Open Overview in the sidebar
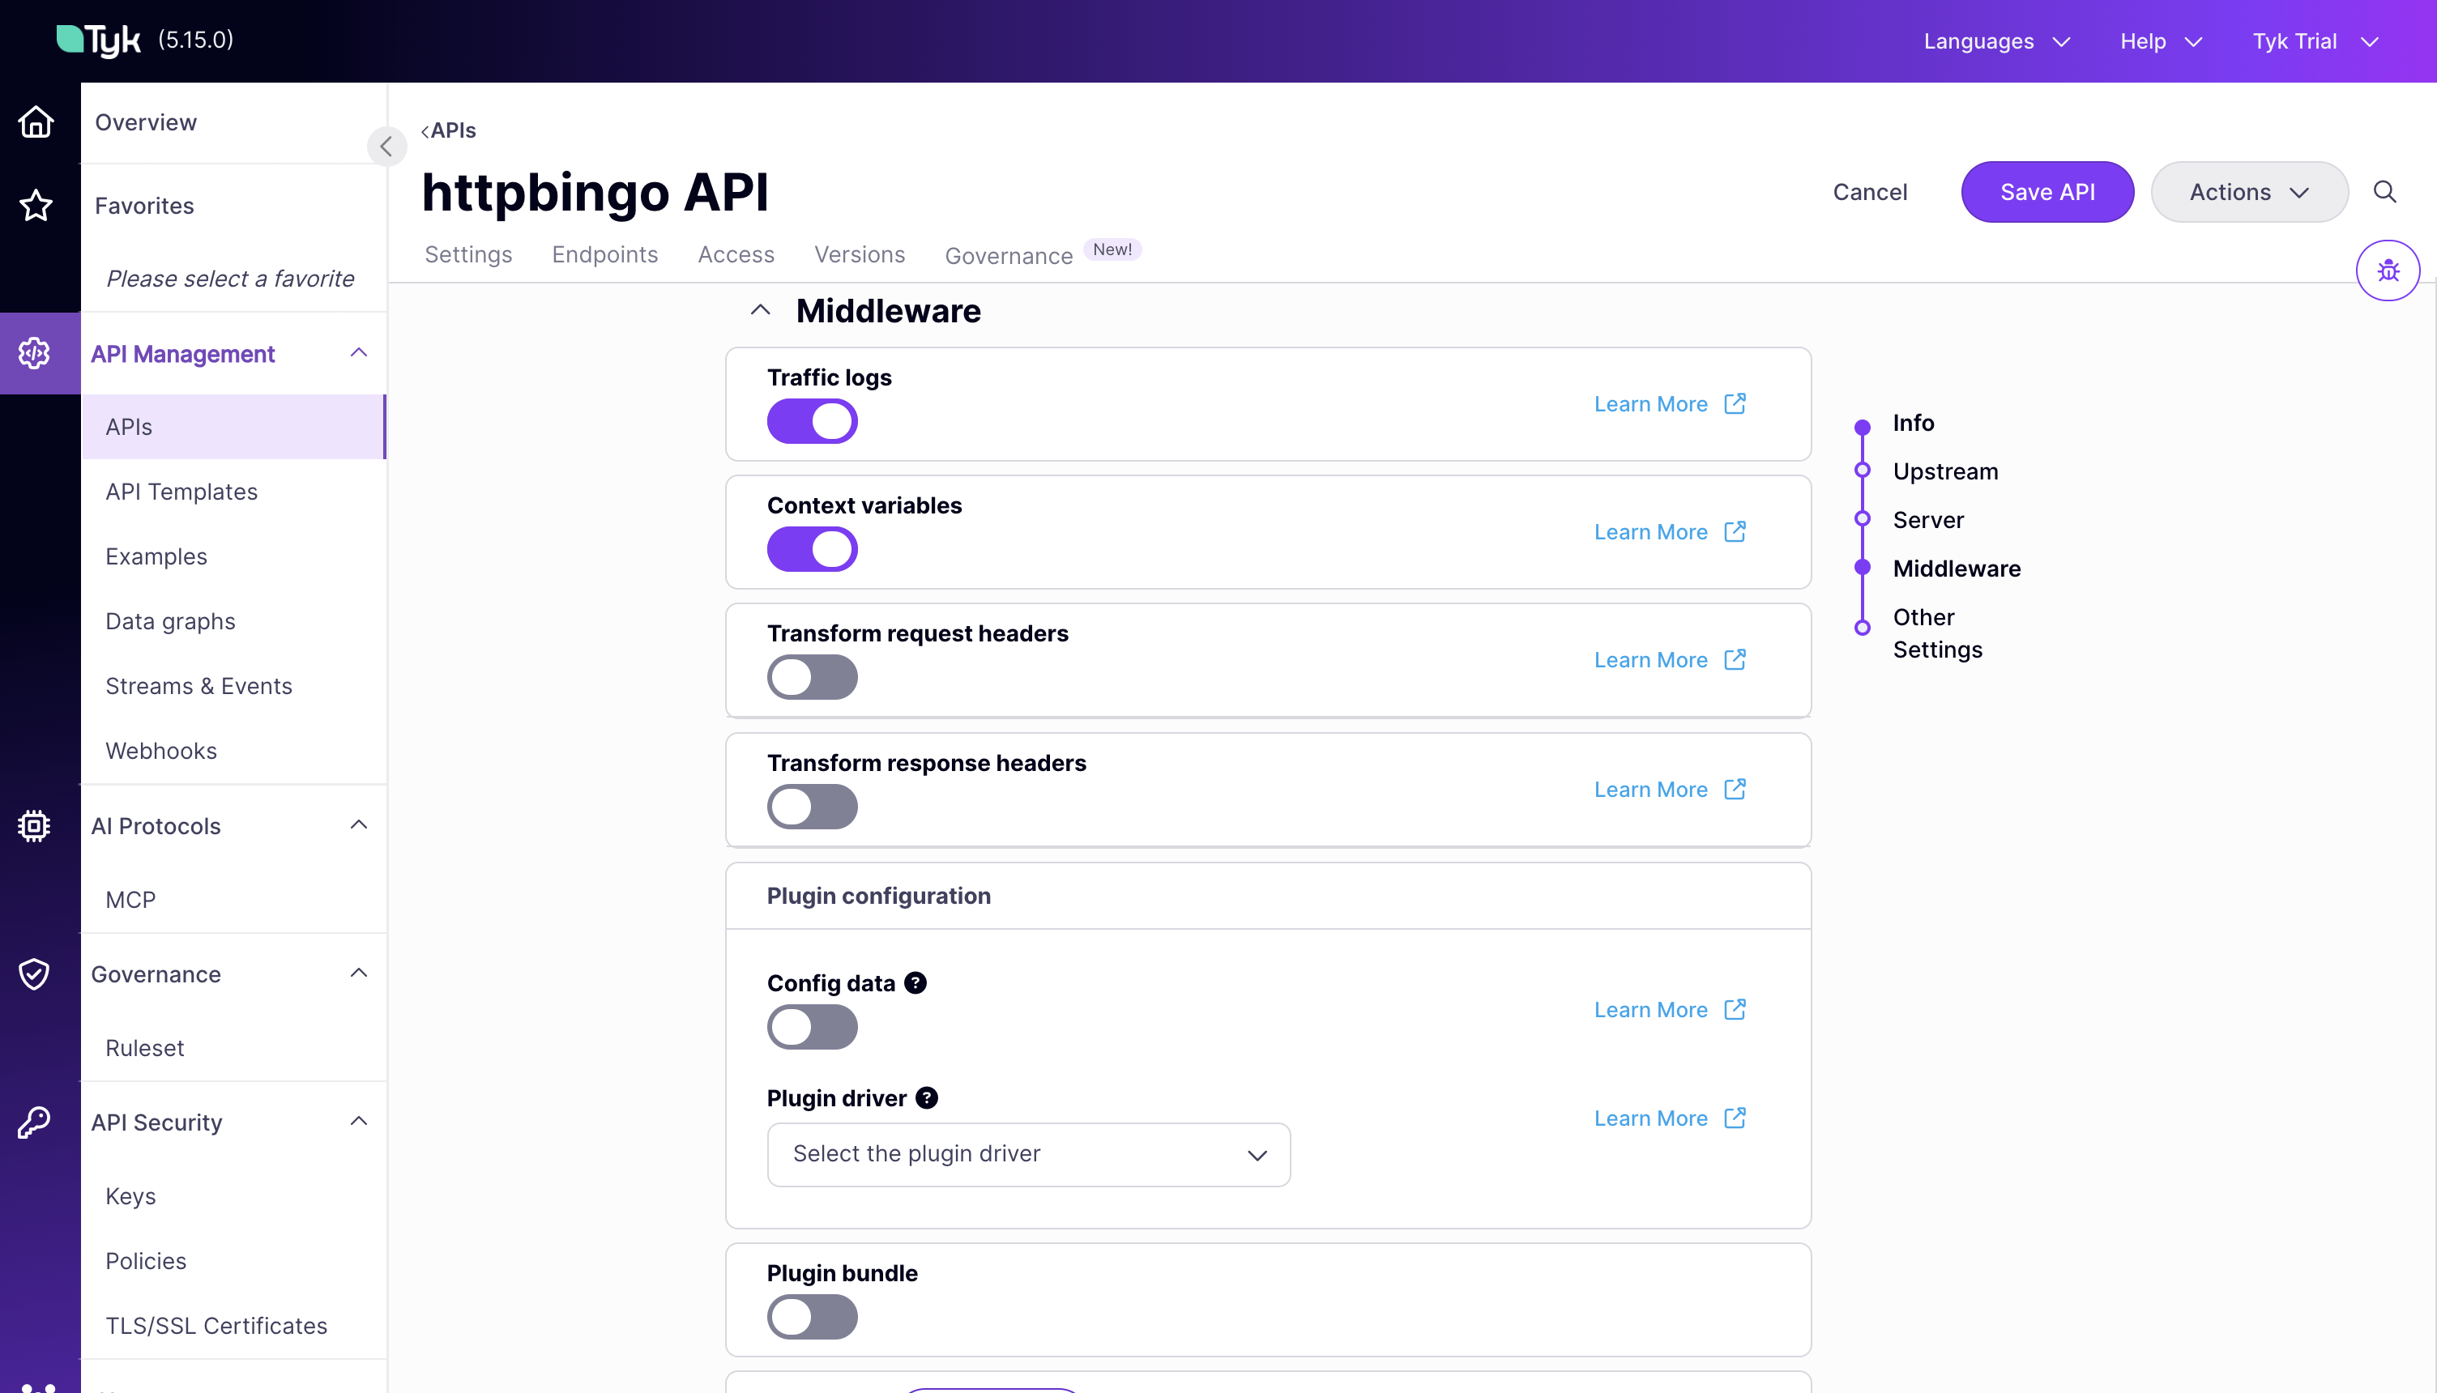2437x1393 pixels. click(146, 122)
